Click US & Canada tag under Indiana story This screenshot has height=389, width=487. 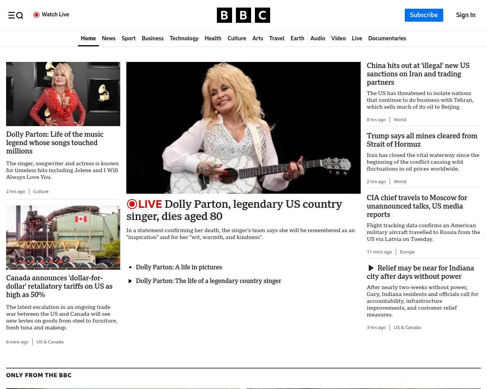pyautogui.click(x=407, y=327)
